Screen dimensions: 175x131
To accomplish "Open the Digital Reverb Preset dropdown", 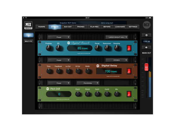I will 59,37.
